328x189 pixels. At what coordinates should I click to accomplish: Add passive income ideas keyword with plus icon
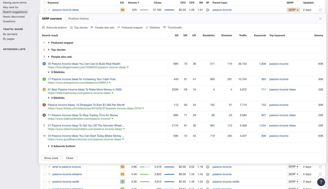(49, 10)
